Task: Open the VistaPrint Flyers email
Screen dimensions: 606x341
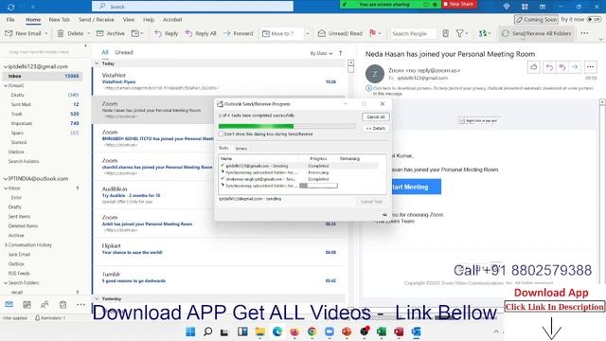Action: point(219,81)
